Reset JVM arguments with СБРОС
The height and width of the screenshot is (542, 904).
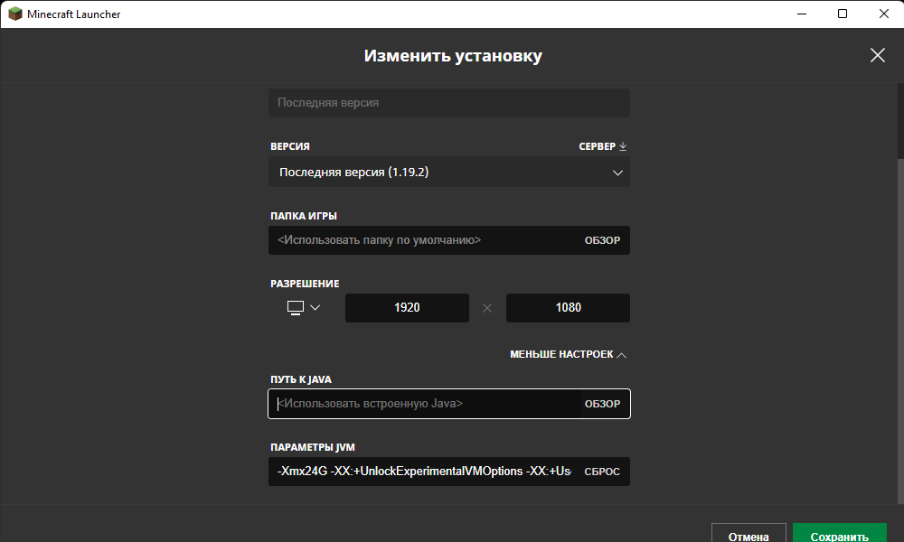pyautogui.click(x=602, y=472)
